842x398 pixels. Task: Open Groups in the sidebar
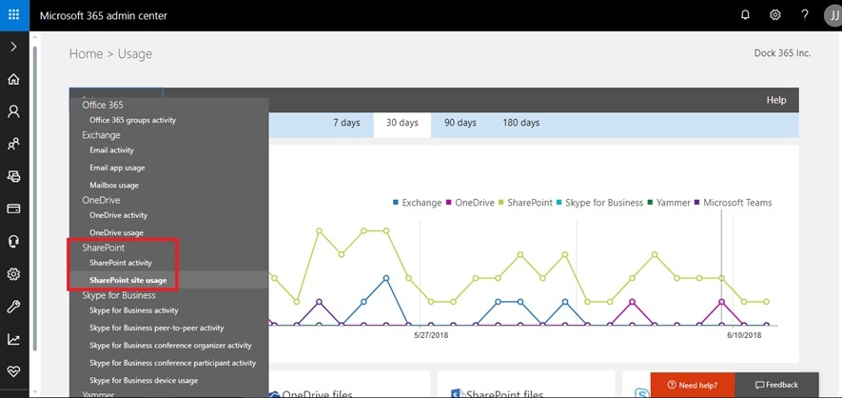pyautogui.click(x=14, y=144)
